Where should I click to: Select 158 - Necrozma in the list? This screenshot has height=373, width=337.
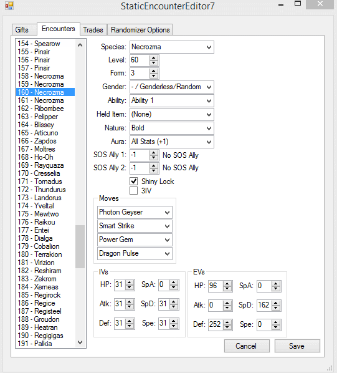pyautogui.click(x=45, y=76)
